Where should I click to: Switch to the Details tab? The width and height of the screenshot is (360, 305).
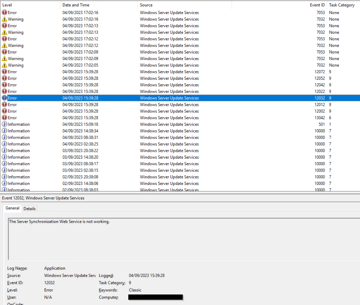click(30, 209)
